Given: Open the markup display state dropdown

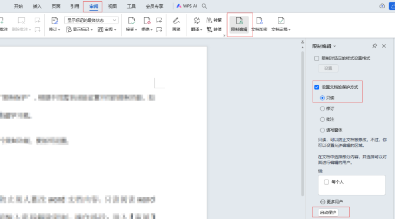Looking at the screenshot, I should click(x=91, y=20).
